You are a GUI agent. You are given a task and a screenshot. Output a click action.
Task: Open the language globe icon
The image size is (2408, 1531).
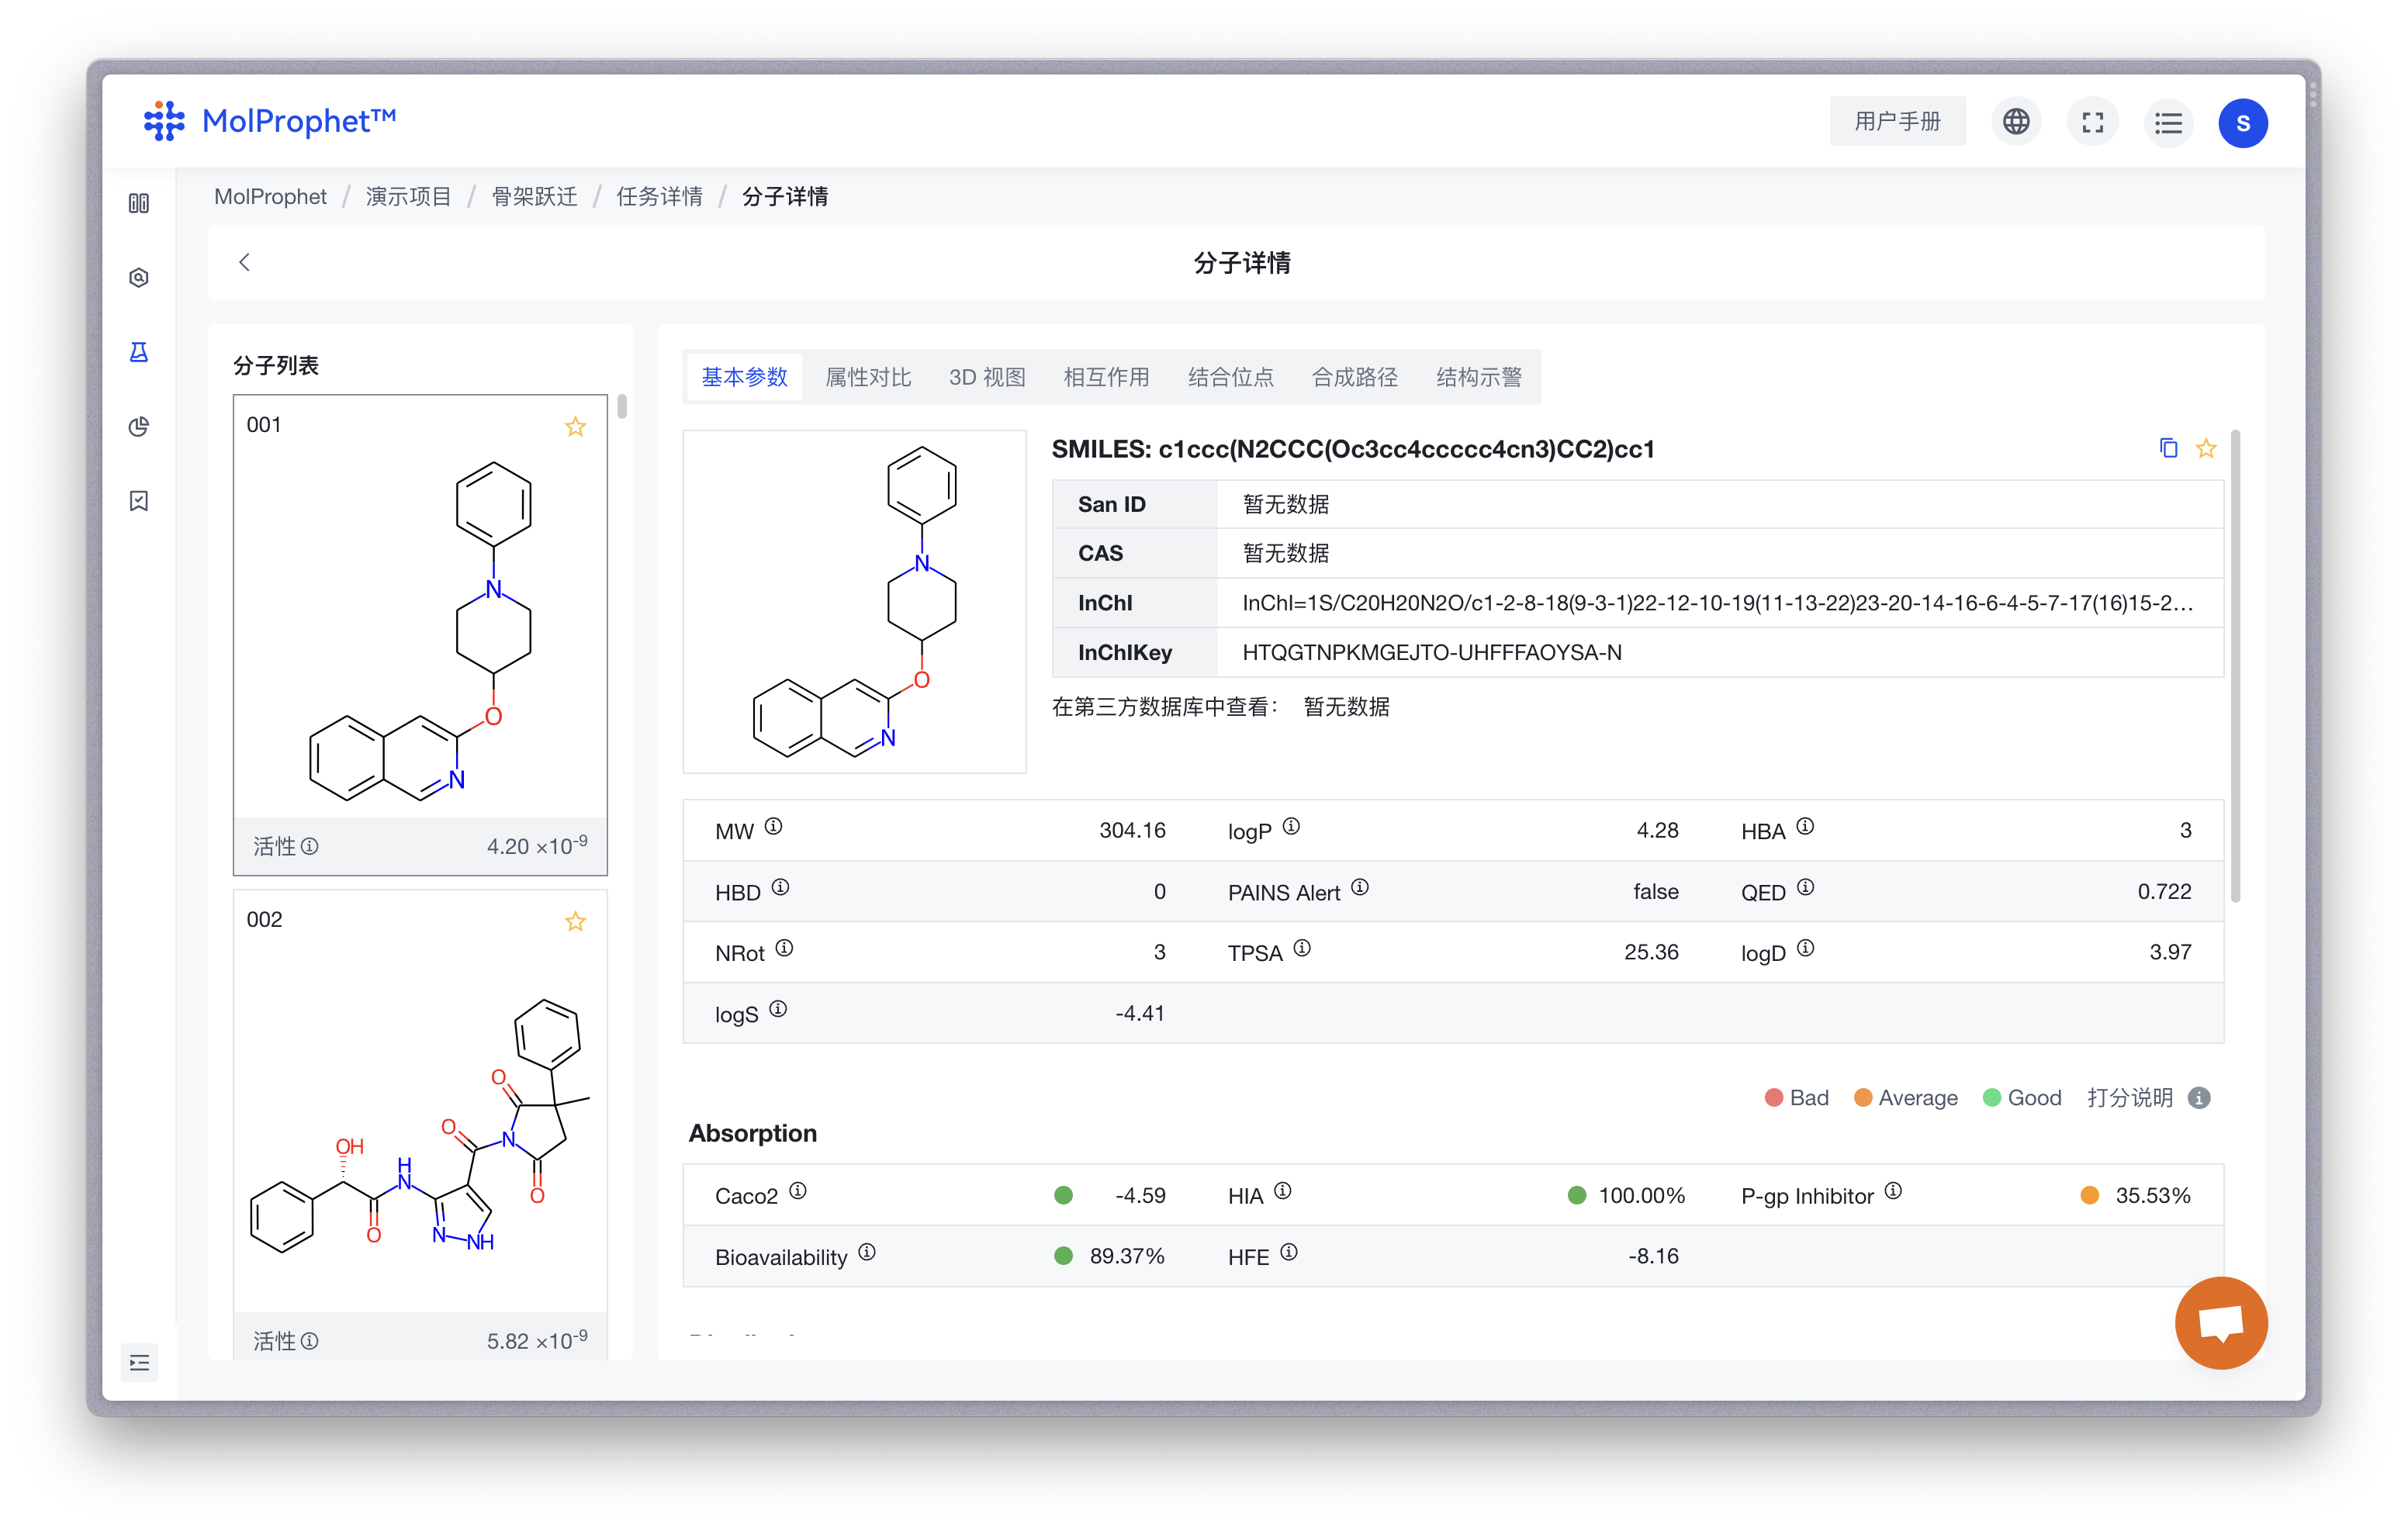(2015, 122)
